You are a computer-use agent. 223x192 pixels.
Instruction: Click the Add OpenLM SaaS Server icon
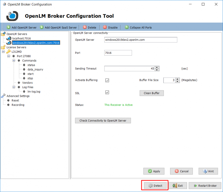click(42, 27)
